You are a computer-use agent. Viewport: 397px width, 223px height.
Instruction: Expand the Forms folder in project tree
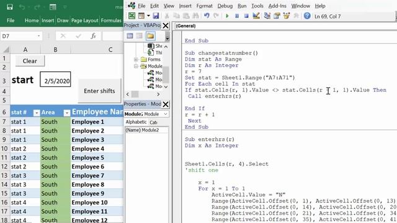click(x=136, y=59)
